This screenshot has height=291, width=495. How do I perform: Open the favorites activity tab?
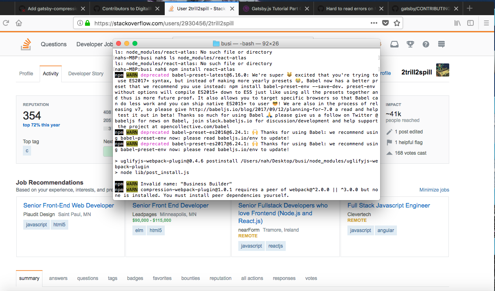[162, 278]
